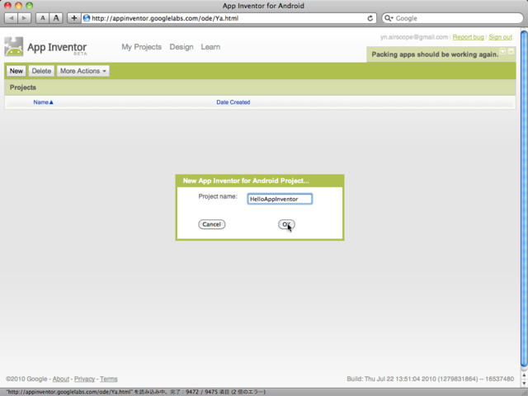Open the Privacy link in footer
Image resolution: width=528 pixels, height=396 pixels.
(84, 379)
